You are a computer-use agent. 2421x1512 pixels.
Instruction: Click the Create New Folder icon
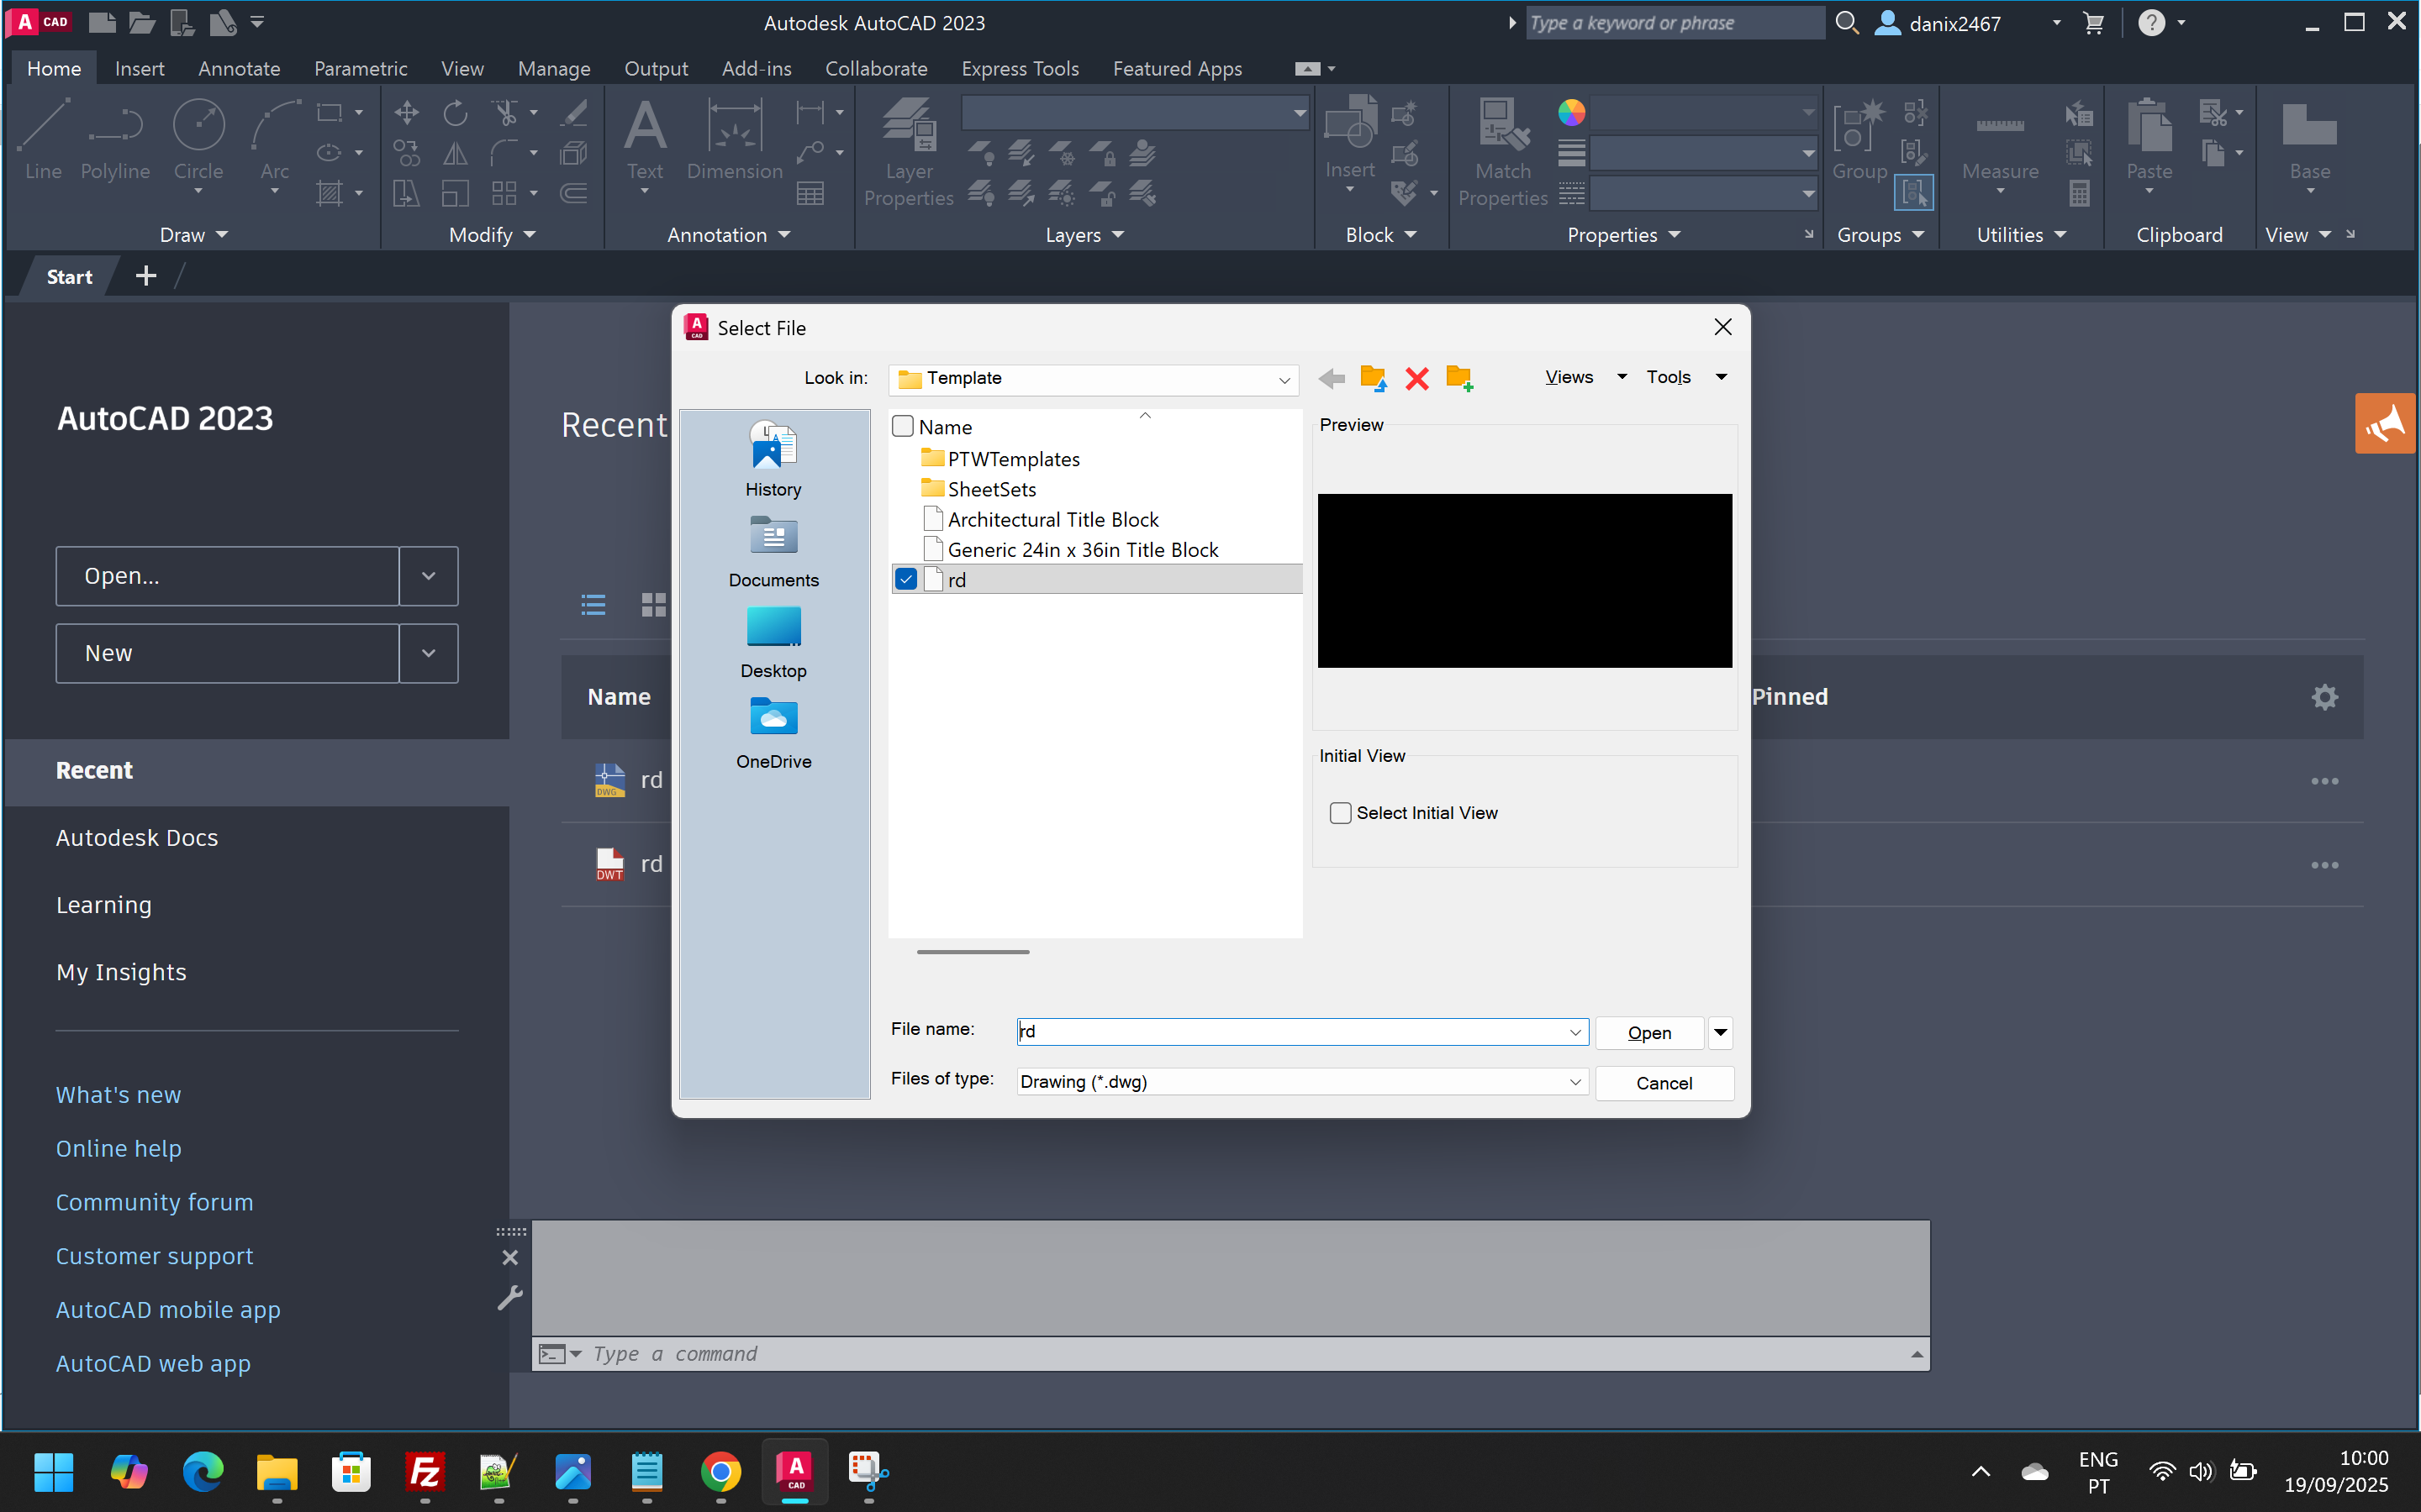point(1458,378)
